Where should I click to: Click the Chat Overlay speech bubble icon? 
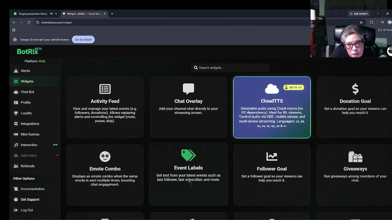(x=188, y=89)
